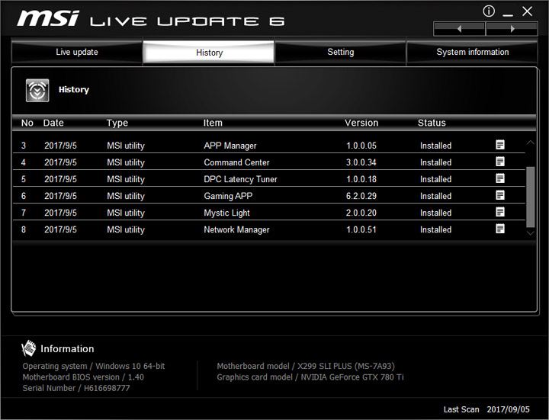The image size is (549, 420).
Task: Open the log document icon for DPC Latency Tuner
Action: click(500, 178)
